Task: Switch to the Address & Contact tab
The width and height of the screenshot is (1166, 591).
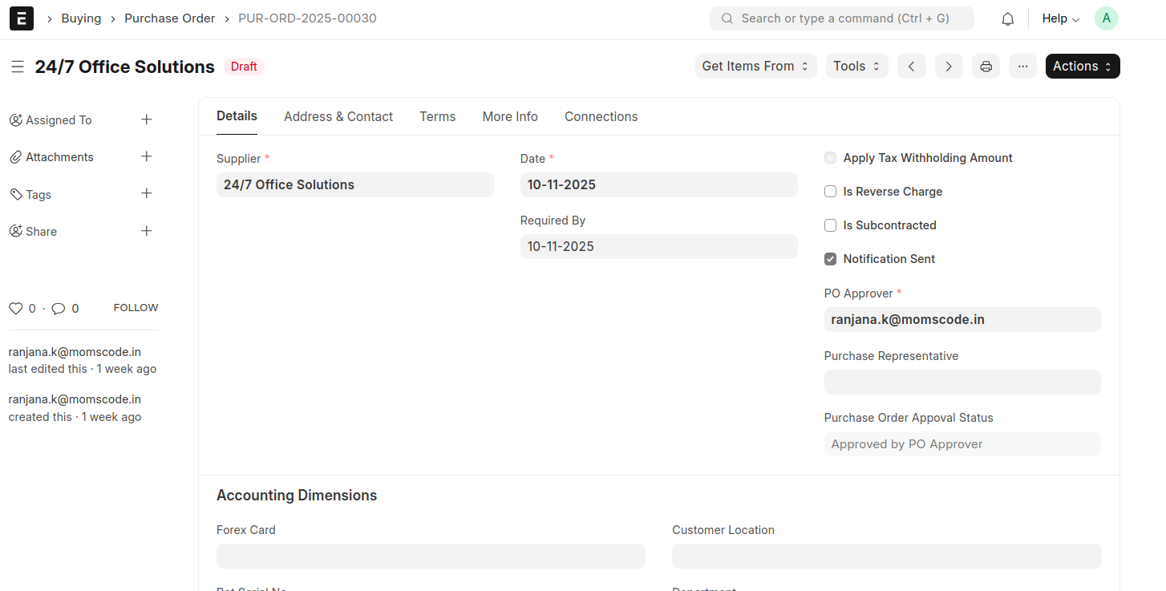Action: [338, 116]
